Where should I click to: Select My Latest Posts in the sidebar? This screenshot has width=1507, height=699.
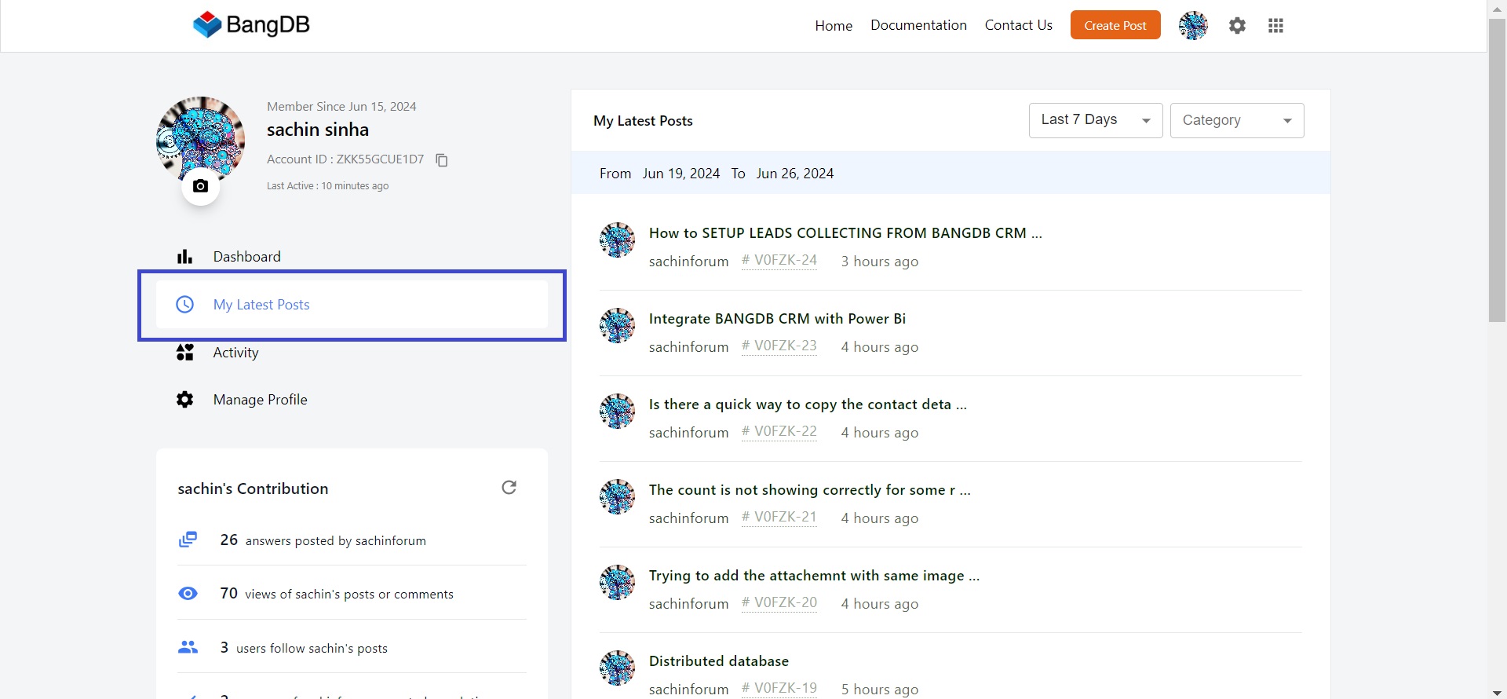352,305
